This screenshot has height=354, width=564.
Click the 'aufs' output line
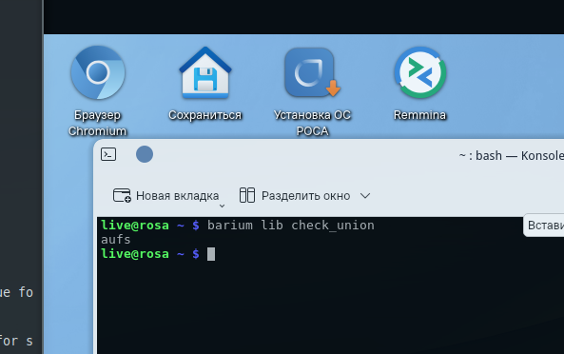[x=116, y=240]
